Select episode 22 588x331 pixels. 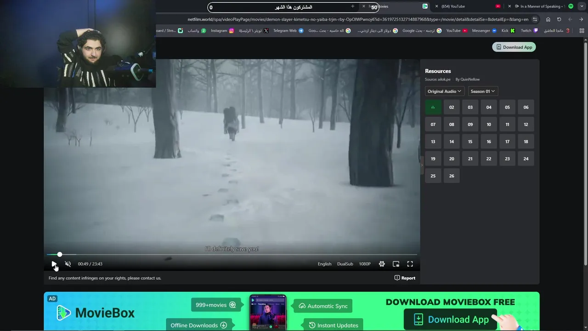tap(489, 159)
